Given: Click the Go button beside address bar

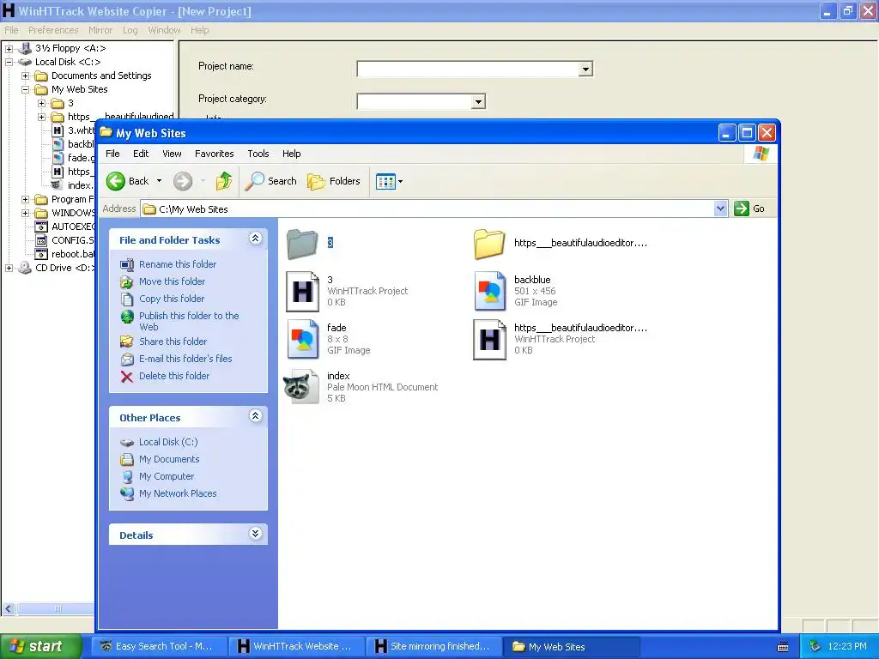Looking at the screenshot, I should click(749, 209).
